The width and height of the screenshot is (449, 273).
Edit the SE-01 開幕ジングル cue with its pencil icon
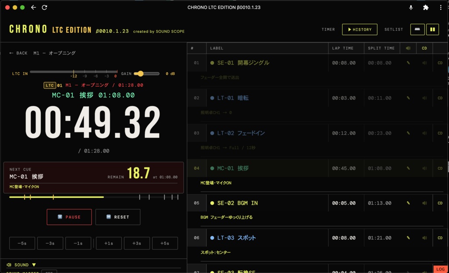click(x=408, y=63)
